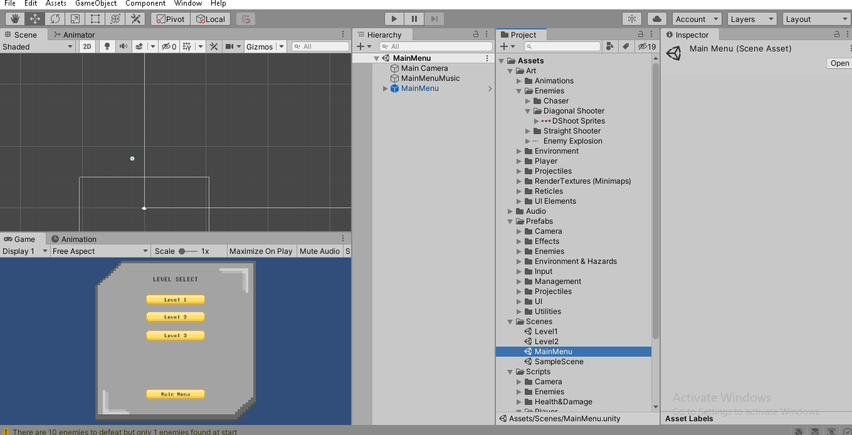Collapse the Prefabs folder
The image size is (852, 435).
click(x=510, y=221)
